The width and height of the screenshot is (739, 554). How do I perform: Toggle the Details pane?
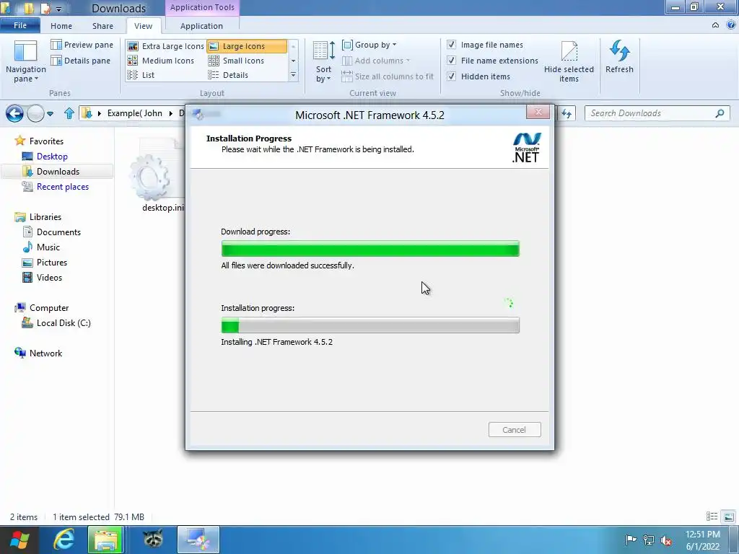click(81, 61)
